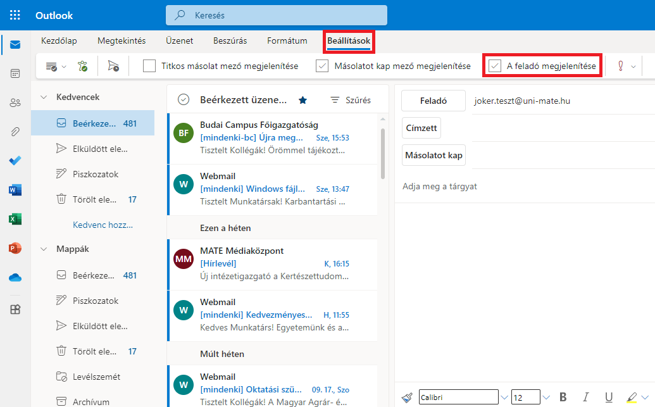Open the Calendar from left sidebar

coord(15,73)
